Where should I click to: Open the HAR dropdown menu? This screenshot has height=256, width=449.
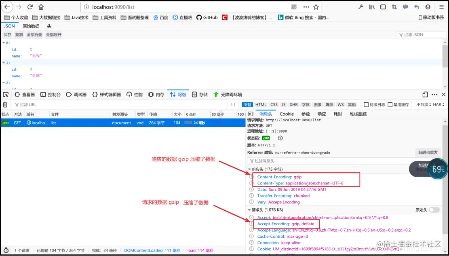point(438,105)
